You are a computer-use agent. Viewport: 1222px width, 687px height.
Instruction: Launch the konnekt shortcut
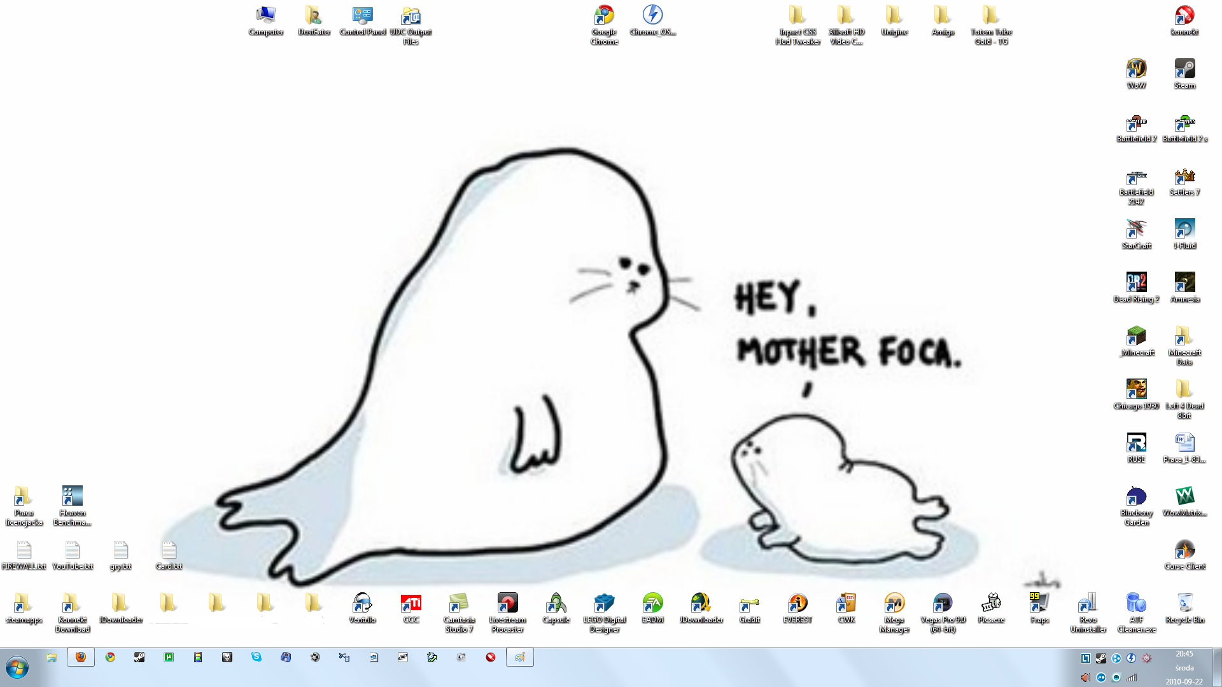pos(1185,21)
